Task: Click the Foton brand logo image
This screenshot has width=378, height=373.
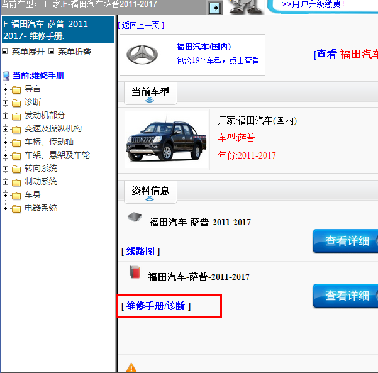Action: pyautogui.click(x=142, y=55)
